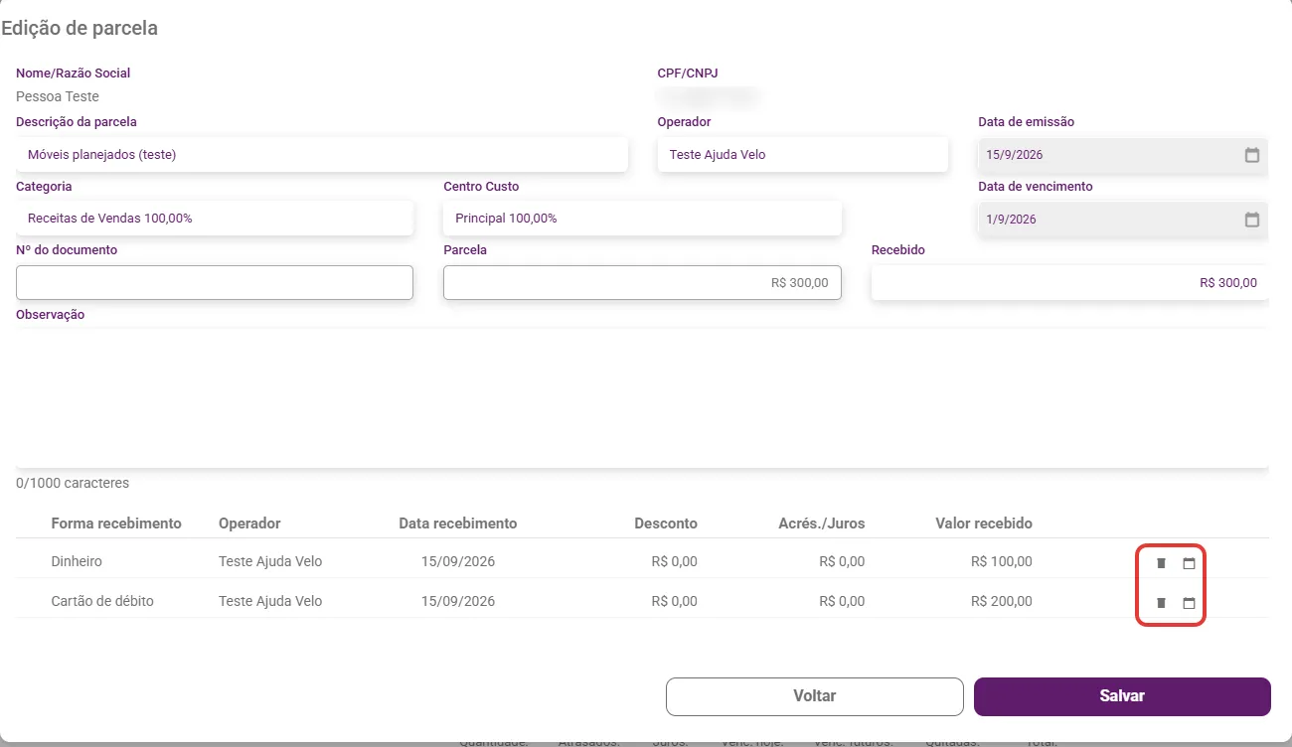Open calendar icon for Dinheiro payment
Viewport: 1292px width, 747px height.
pos(1189,563)
